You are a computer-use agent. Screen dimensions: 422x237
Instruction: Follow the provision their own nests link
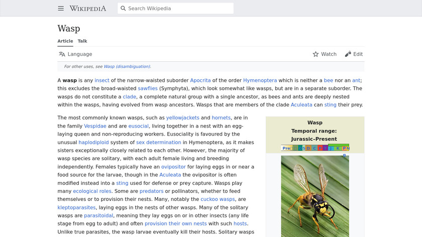[175, 224]
